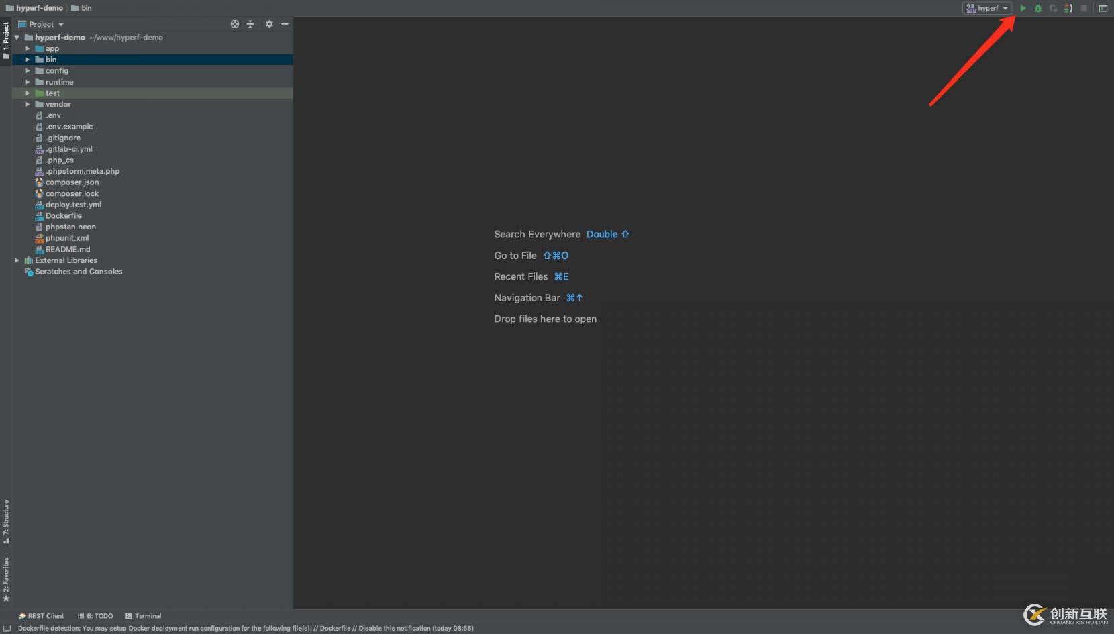Click the grey Stop button in the toolbar
The height and width of the screenshot is (634, 1114).
tap(1084, 8)
